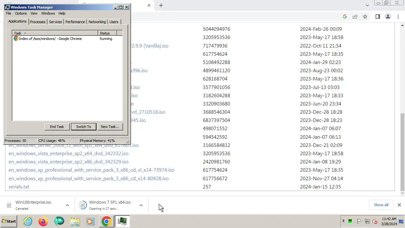Click New Task... button
Viewport: 405px width, 228px height.
(x=110, y=127)
